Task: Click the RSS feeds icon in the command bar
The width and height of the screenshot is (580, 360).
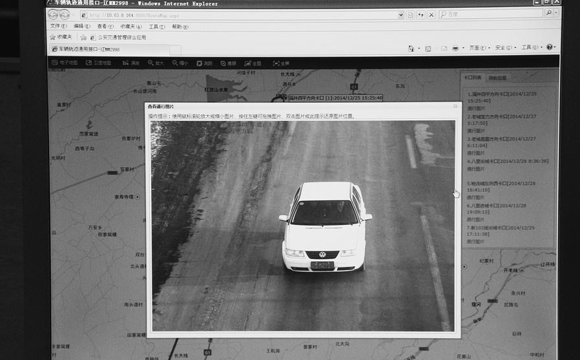Action: pyautogui.click(x=428, y=48)
